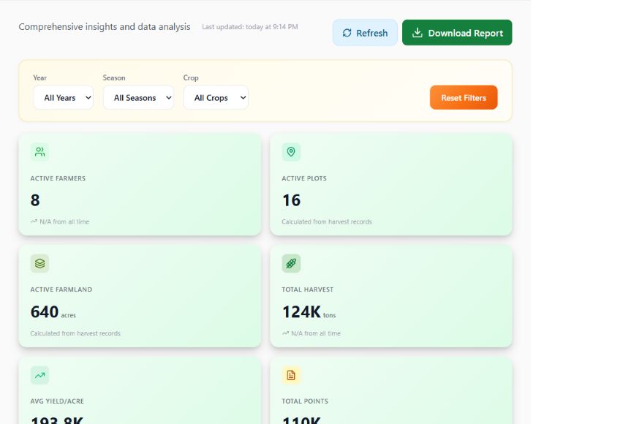The height and width of the screenshot is (424, 642).
Task: Reset all filters
Action: point(464,97)
